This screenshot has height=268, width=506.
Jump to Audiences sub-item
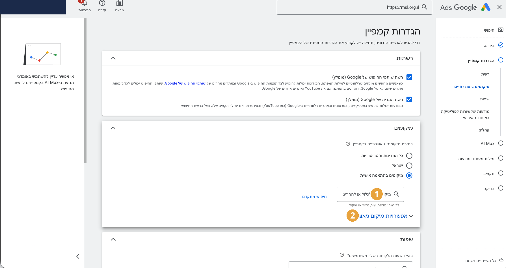484,130
